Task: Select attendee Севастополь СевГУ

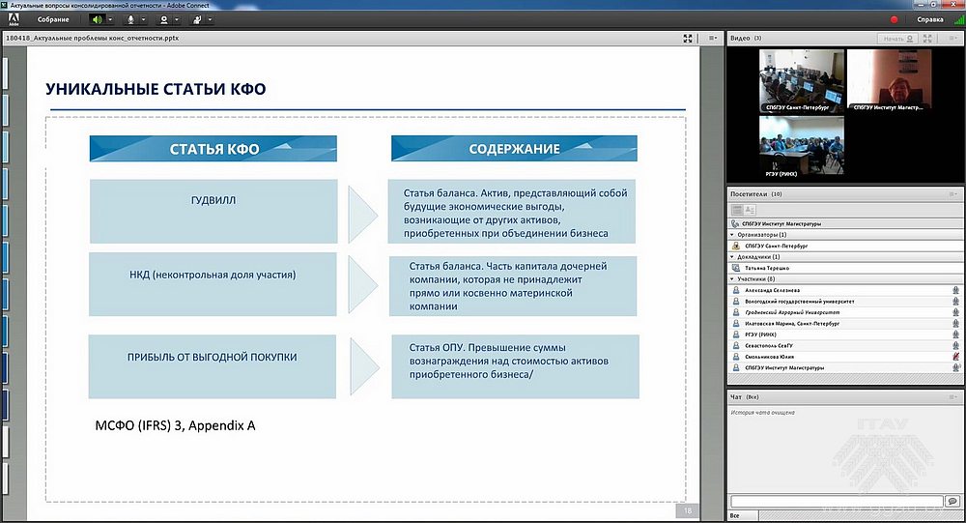Action: coord(844,346)
